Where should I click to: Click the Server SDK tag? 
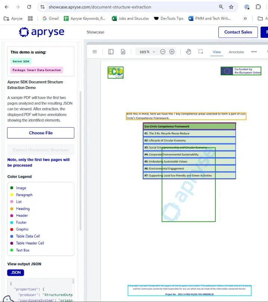[21, 61]
